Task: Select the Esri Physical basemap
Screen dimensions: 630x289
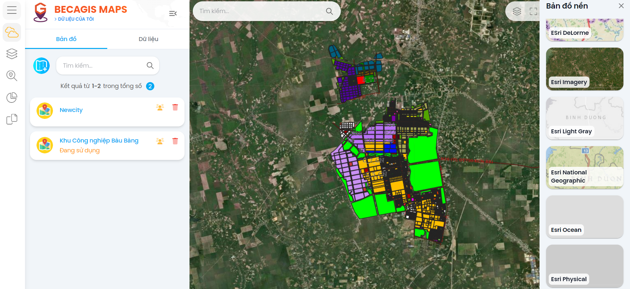Action: 585,266
